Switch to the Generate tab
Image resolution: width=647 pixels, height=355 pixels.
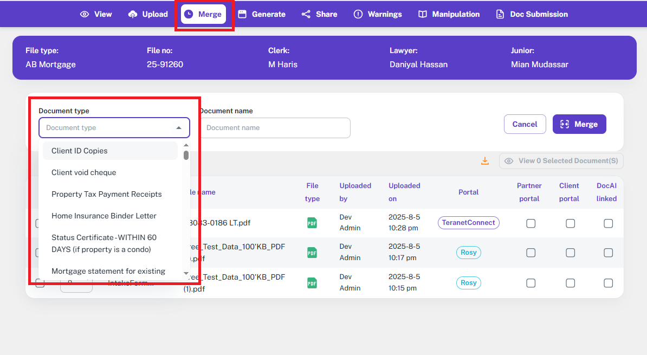(262, 14)
